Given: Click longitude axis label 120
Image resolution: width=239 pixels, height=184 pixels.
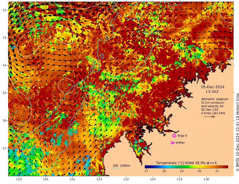Looking at the screenshot, I should click(x=46, y=179).
